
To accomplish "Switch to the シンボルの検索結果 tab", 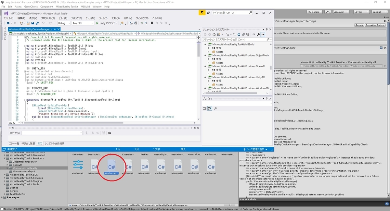I will (54, 143).
